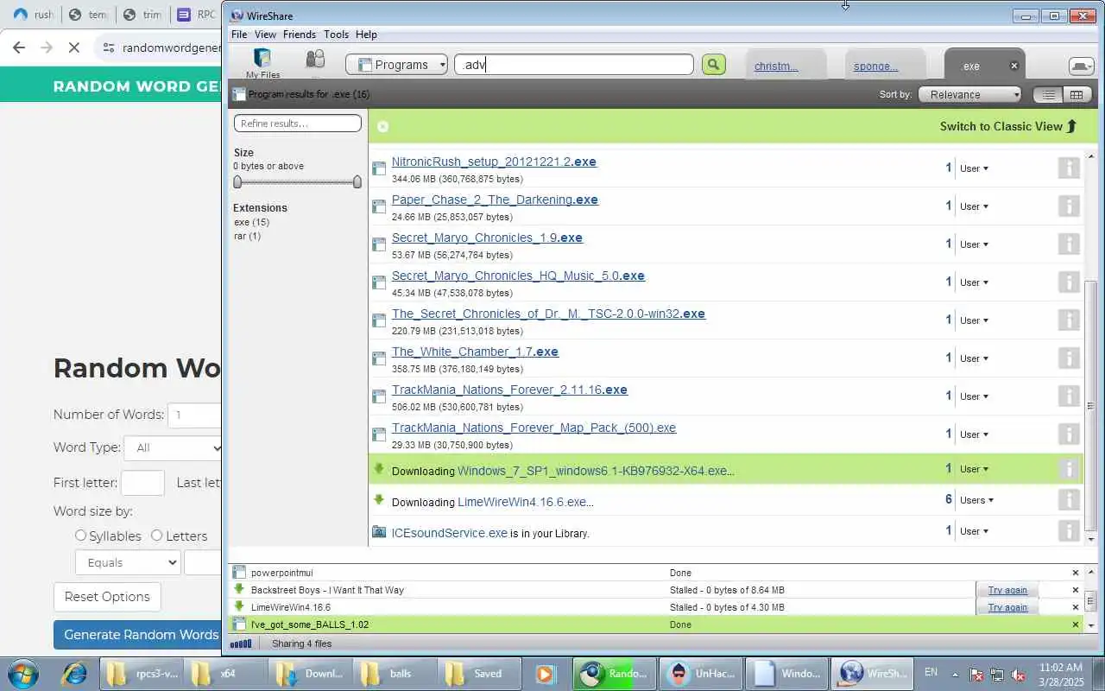Click the First letter input box
The width and height of the screenshot is (1105, 691).
tap(142, 483)
